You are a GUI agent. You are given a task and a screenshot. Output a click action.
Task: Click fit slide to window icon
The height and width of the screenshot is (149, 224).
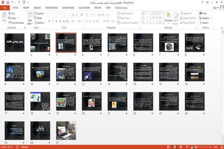pyautogui.click(x=222, y=147)
